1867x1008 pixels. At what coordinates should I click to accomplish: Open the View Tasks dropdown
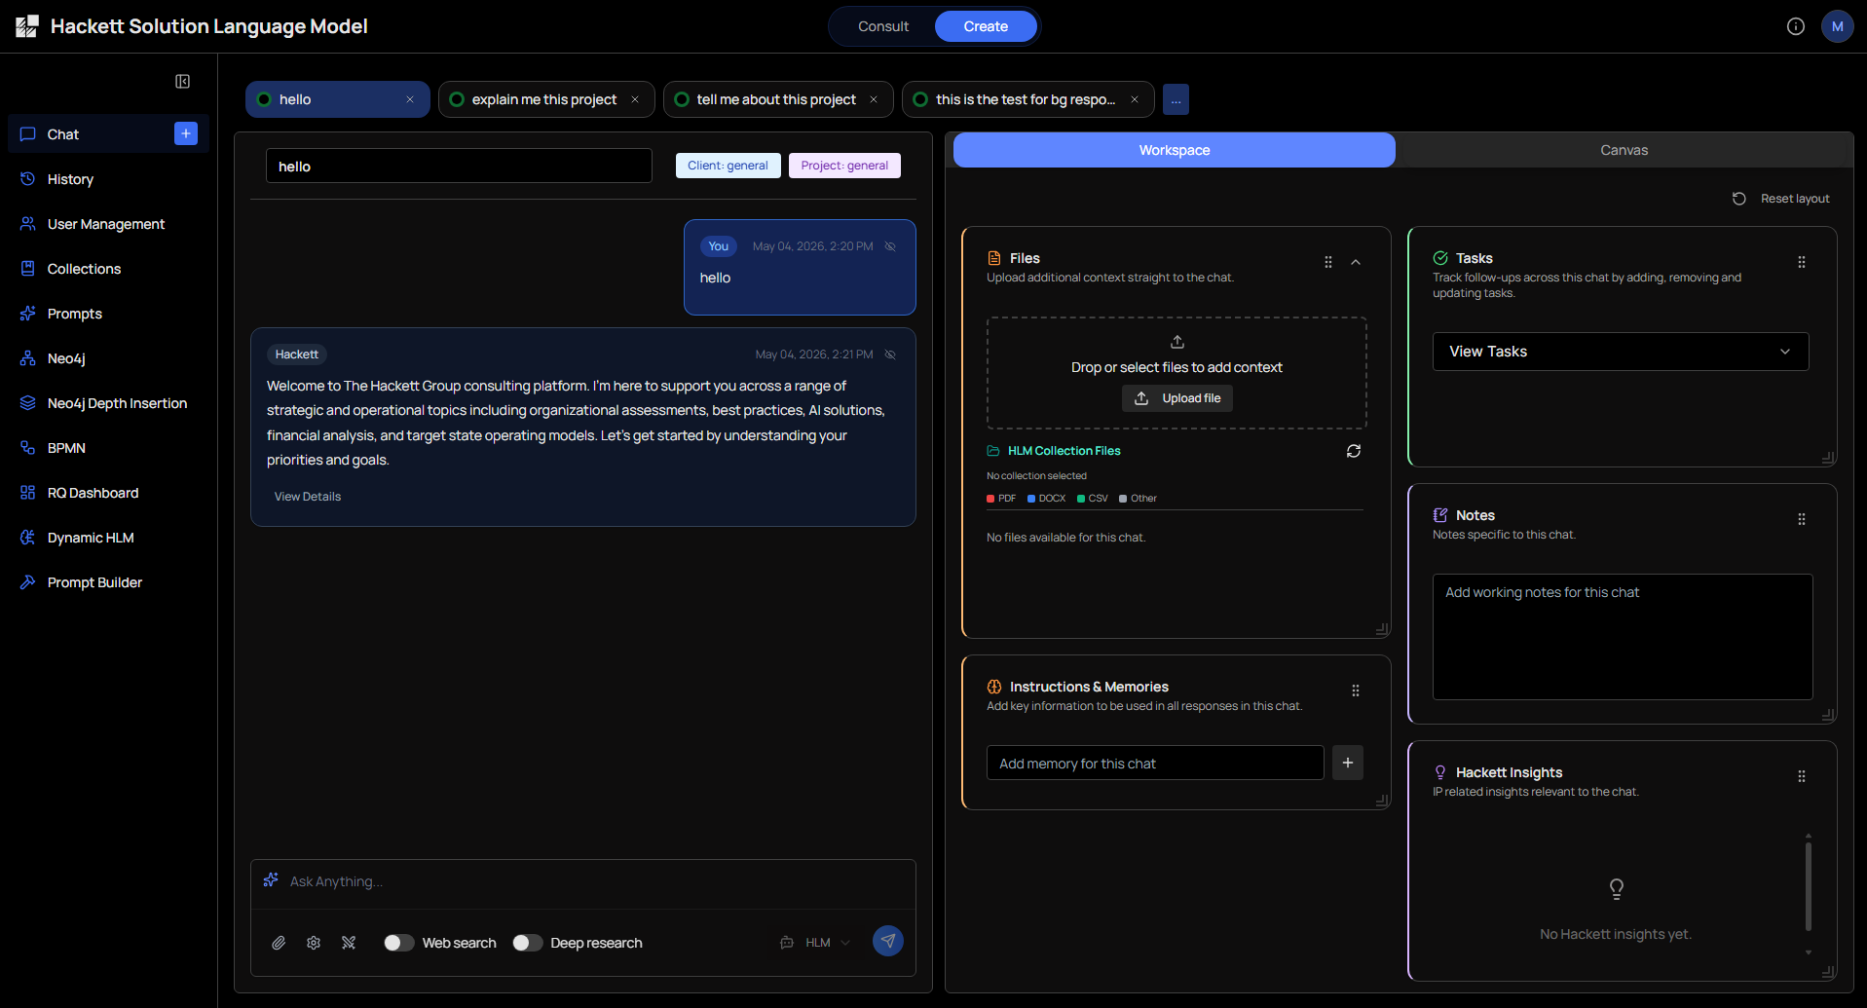point(1621,352)
